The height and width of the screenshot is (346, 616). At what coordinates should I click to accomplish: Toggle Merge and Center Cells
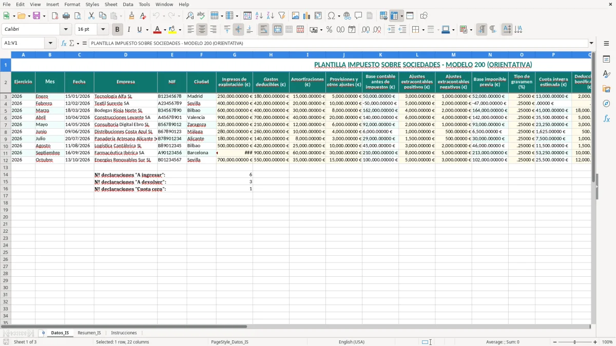coord(278,30)
